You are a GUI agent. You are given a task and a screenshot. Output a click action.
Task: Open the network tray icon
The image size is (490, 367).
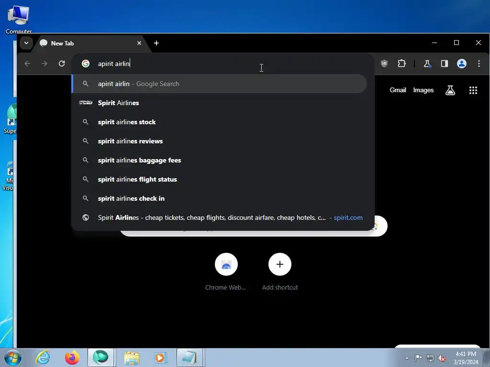[x=430, y=358]
